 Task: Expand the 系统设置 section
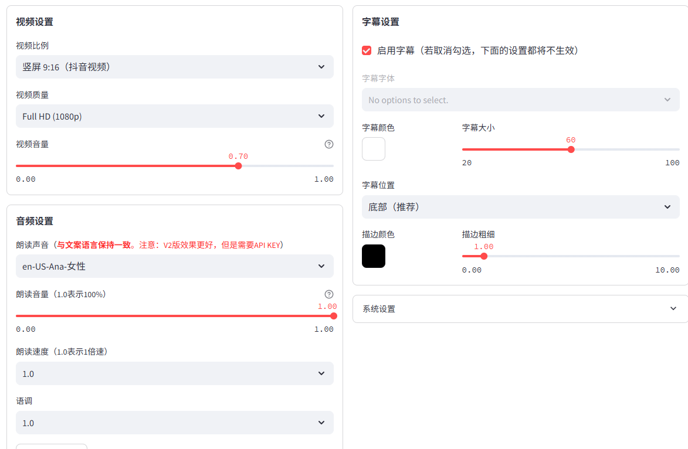[x=520, y=309]
